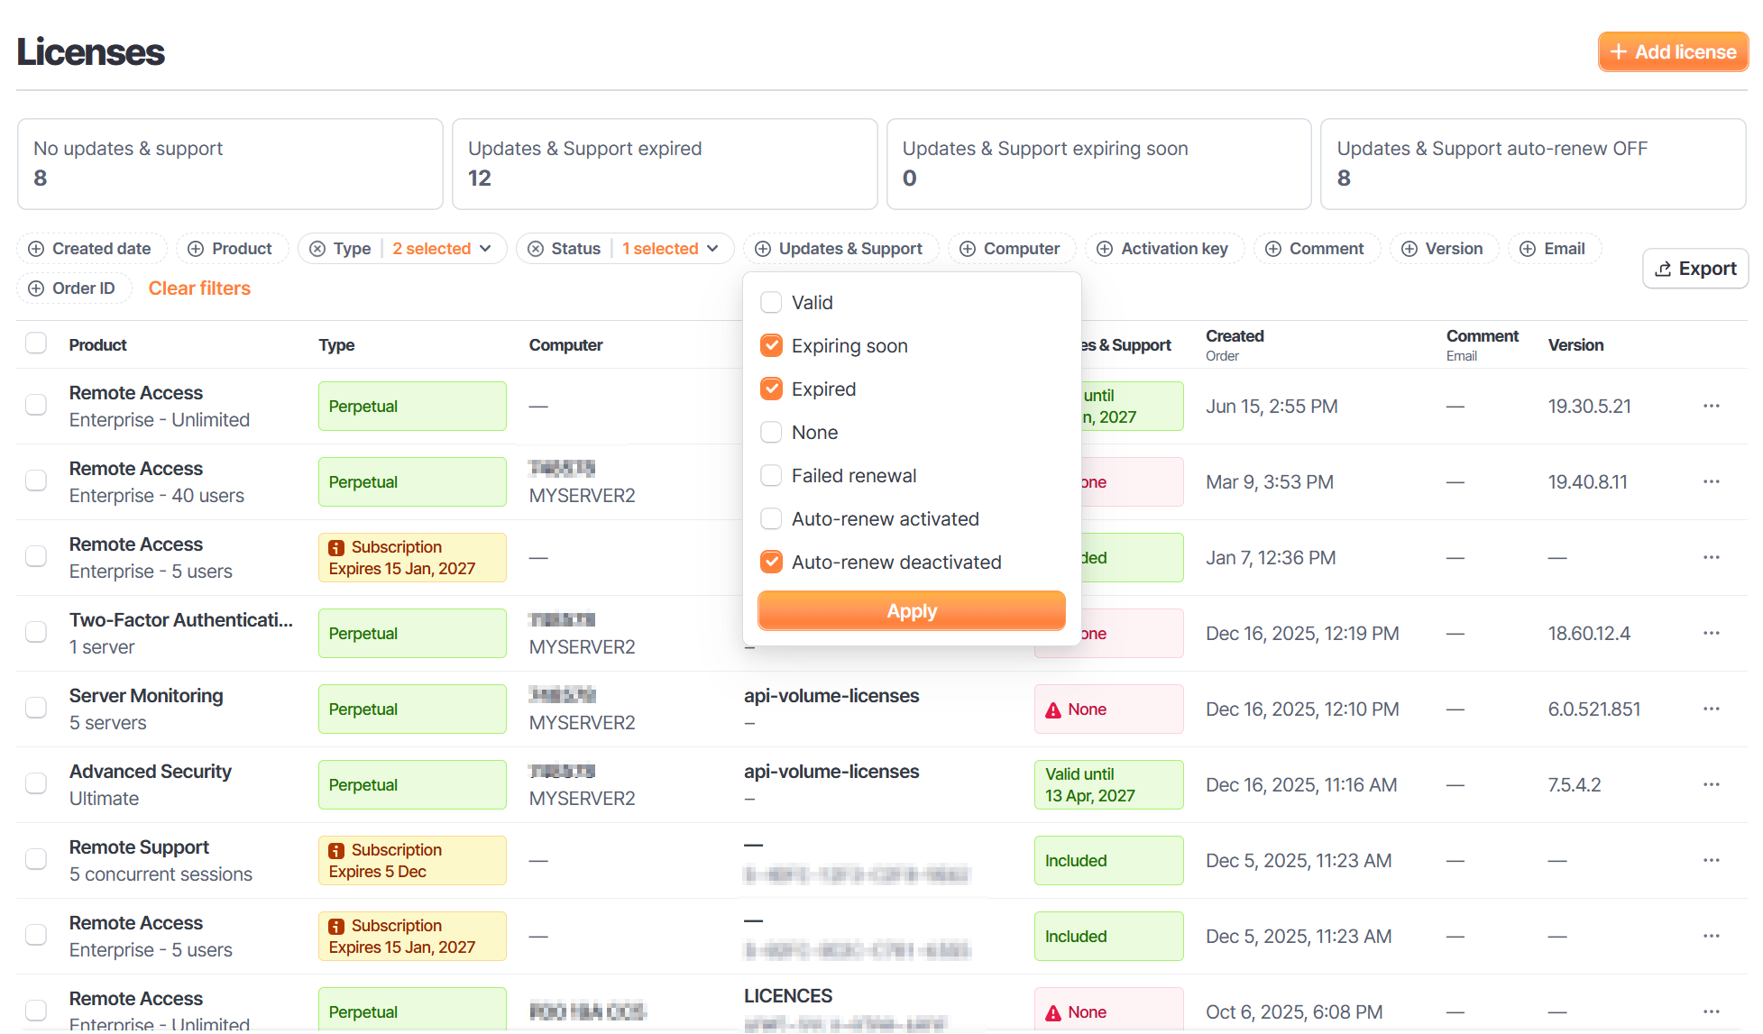Open row actions for Remote Support license
This screenshot has height=1034, width=1763.
[x=1712, y=860]
